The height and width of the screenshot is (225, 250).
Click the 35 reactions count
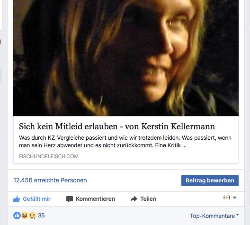41,216
